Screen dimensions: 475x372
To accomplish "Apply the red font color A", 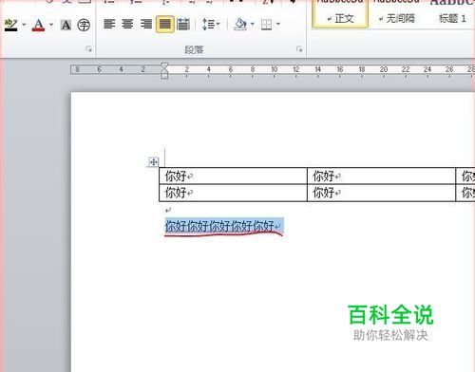I will 38,25.
